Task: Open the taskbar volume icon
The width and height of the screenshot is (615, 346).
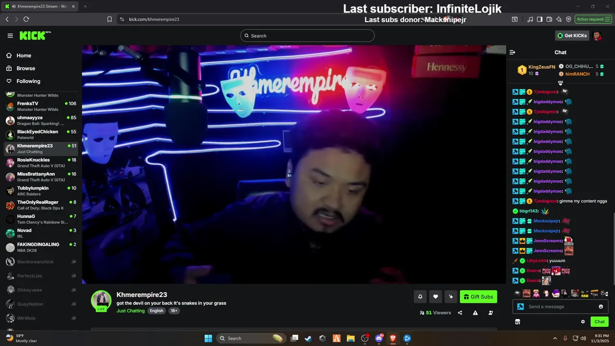Action: 583,338
